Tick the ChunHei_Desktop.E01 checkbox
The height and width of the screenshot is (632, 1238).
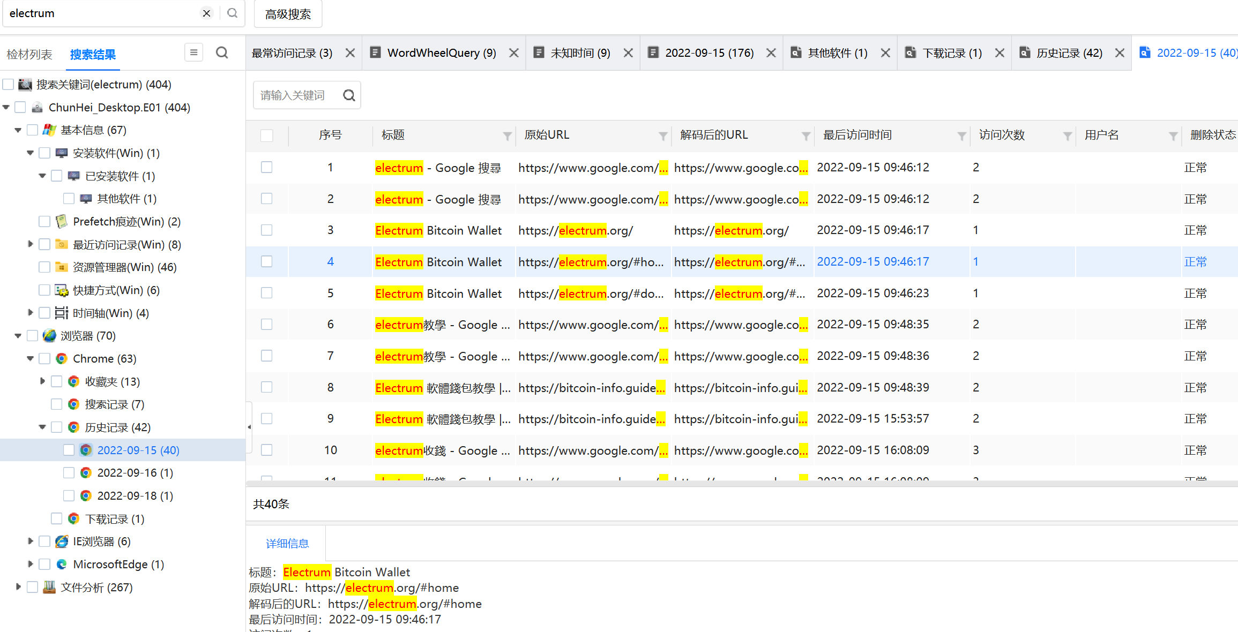(20, 107)
